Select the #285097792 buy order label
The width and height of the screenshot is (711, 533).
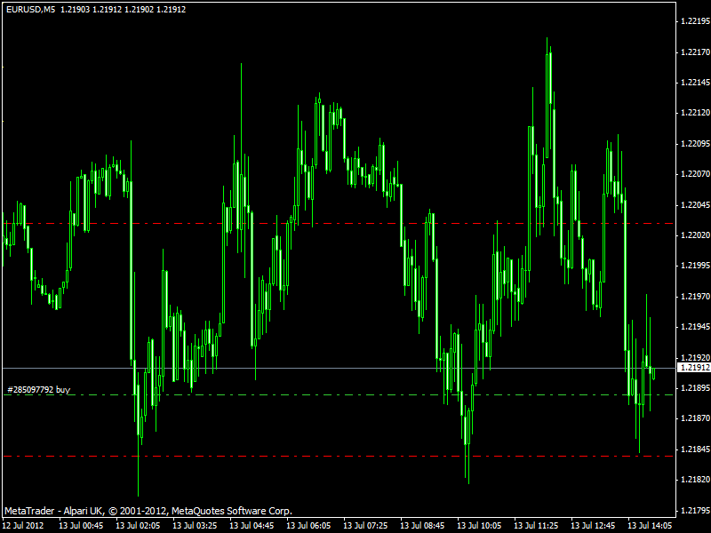pos(39,390)
